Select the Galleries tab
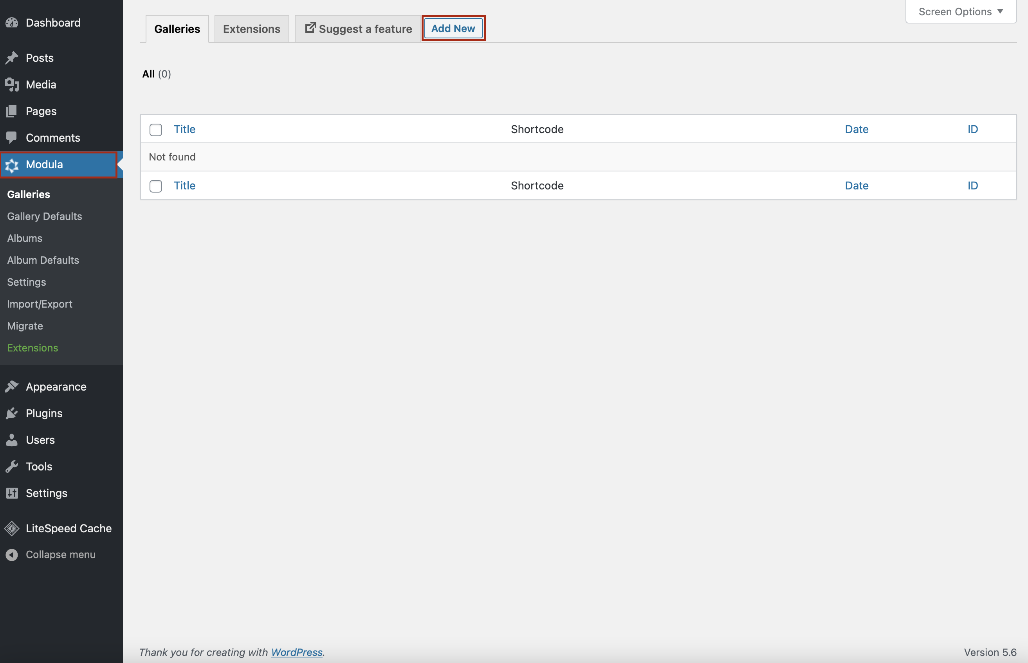Screen dimensions: 1028x663 coord(176,29)
